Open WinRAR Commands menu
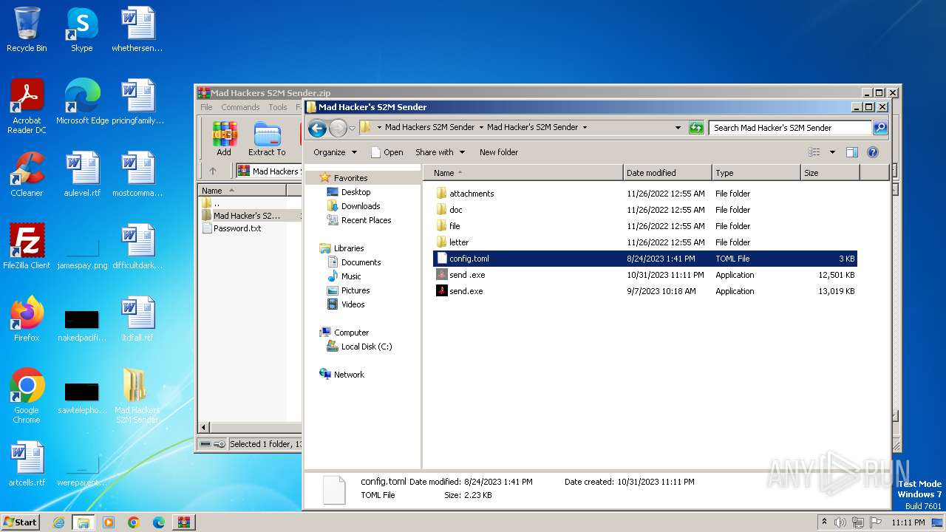 tap(240, 107)
